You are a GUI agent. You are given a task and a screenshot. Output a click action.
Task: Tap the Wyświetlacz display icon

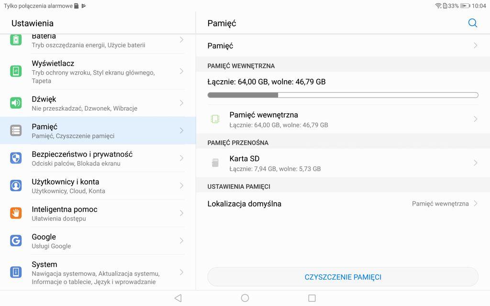pos(16,71)
